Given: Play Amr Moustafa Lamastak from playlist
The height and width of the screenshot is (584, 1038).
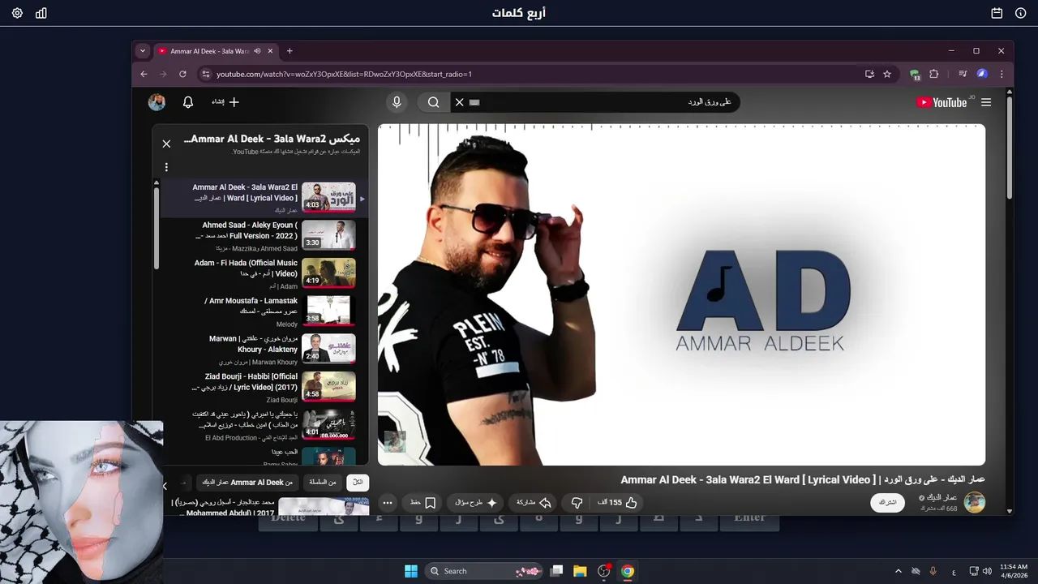Looking at the screenshot, I should pos(265,311).
